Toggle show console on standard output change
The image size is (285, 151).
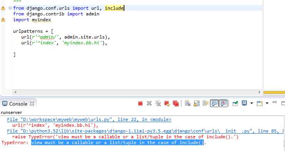[215, 103]
